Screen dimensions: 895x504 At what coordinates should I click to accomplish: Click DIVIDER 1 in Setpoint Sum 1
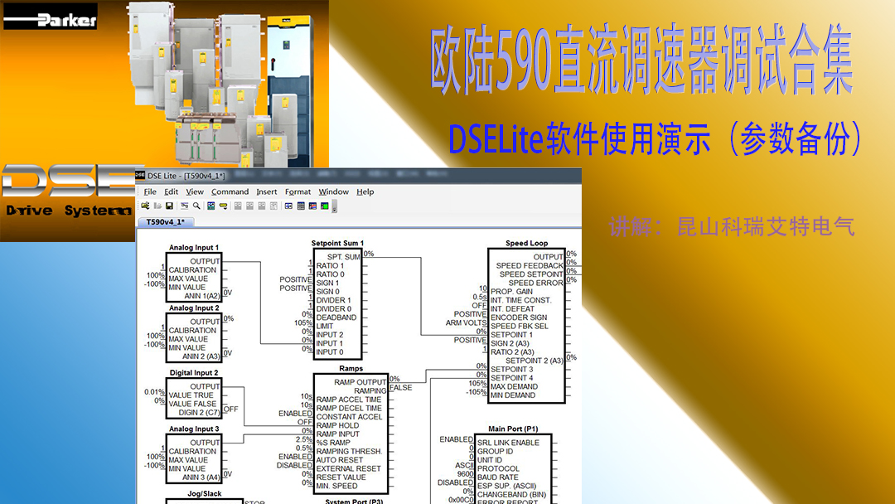(x=333, y=300)
